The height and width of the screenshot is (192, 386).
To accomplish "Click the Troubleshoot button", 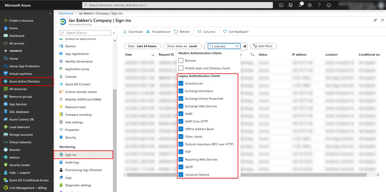I will pyautogui.click(x=158, y=32).
